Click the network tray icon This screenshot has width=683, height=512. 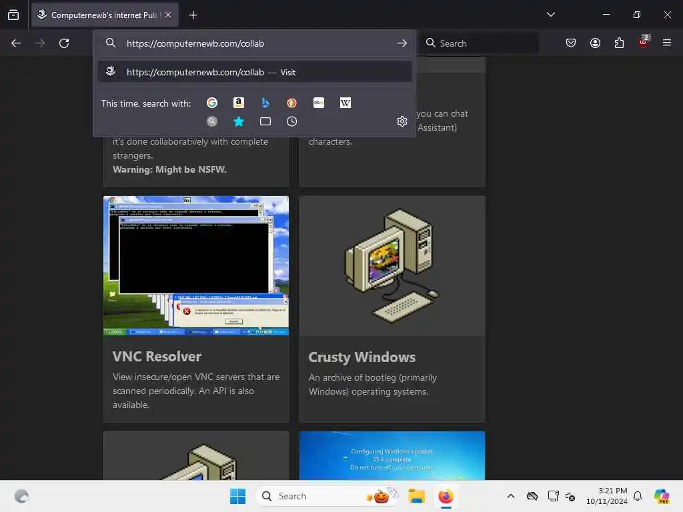pos(553,496)
